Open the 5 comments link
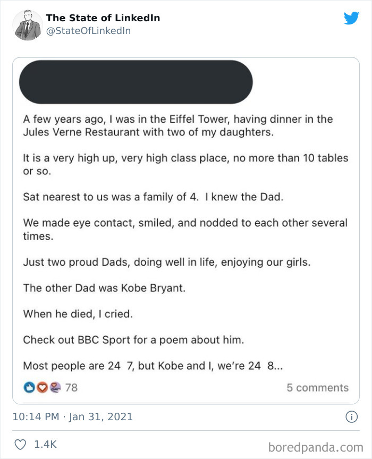Viewport: 372px width, 459px height. [x=318, y=387]
